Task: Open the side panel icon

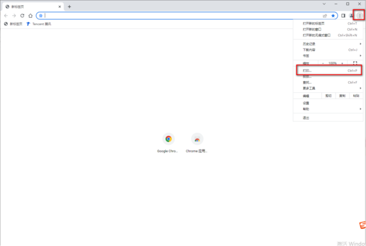Action: [343, 16]
